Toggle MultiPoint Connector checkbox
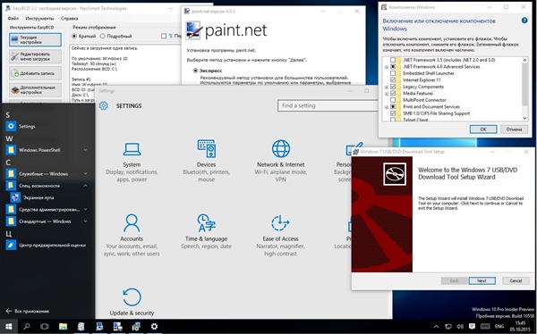The image size is (537, 334). [393, 100]
